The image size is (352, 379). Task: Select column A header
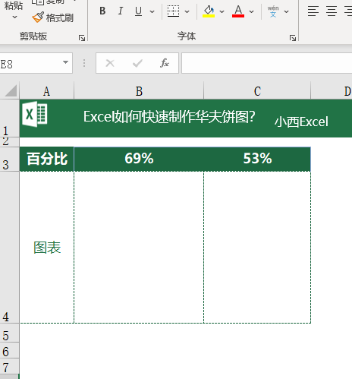46,91
